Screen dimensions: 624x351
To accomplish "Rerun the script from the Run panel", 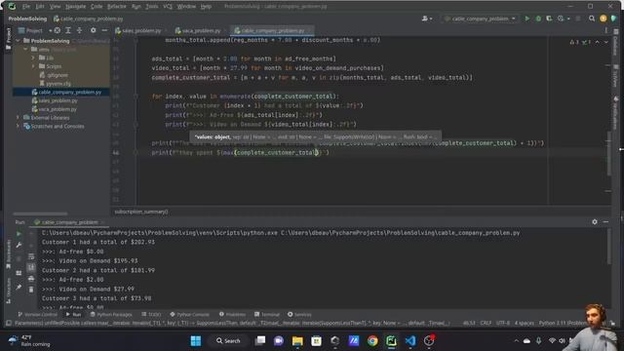I will coord(19,234).
